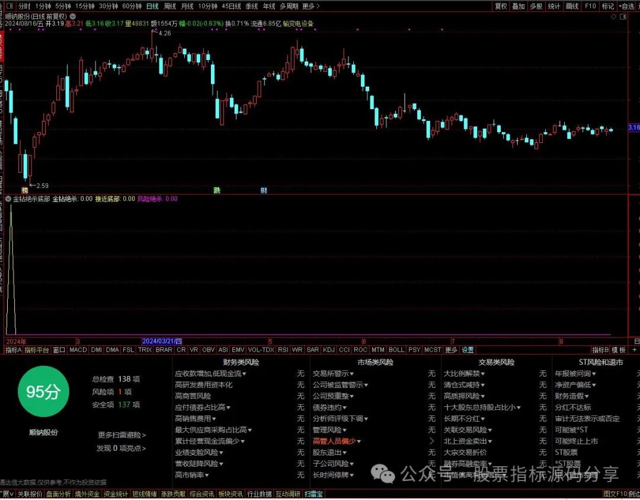Click the 4.26 high price label
Image resolution: width=640 pixels, height=500 pixels.
click(x=165, y=33)
